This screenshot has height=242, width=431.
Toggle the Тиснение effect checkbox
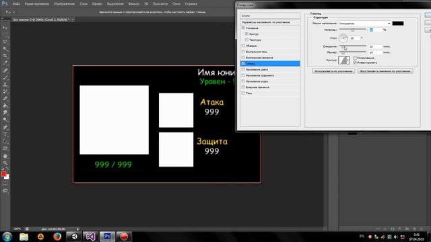[243, 28]
